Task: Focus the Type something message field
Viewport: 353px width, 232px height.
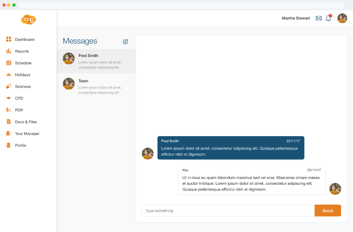Action: click(228, 211)
